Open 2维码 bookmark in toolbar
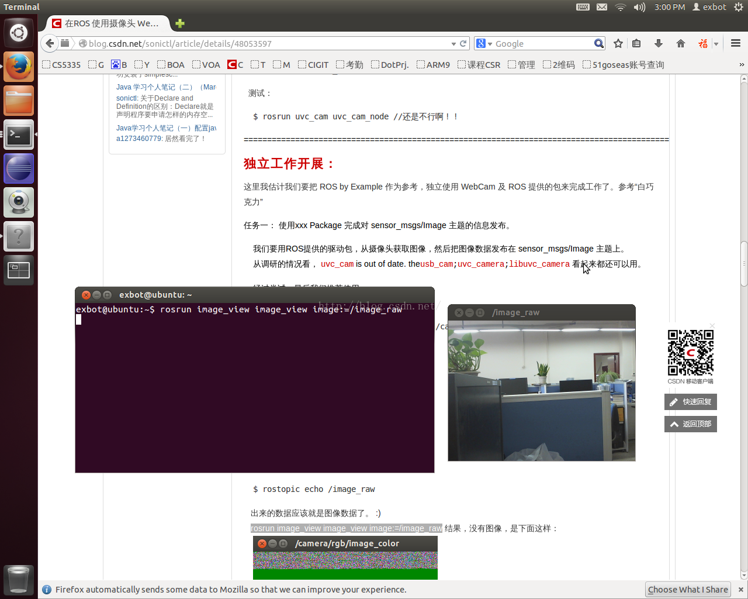The height and width of the screenshot is (599, 748). 559,65
